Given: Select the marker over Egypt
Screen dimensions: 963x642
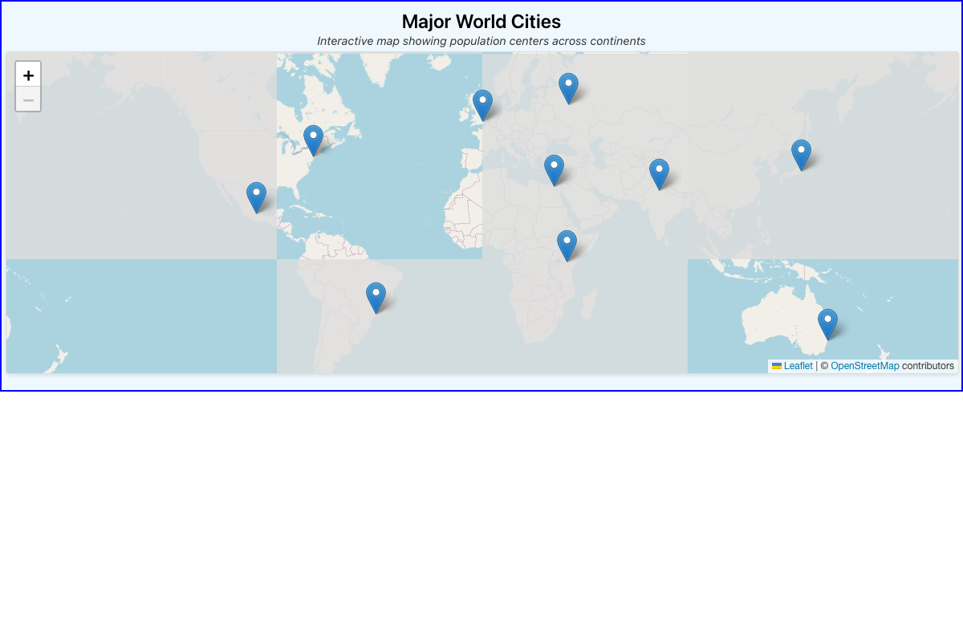Looking at the screenshot, I should click(x=554, y=169).
